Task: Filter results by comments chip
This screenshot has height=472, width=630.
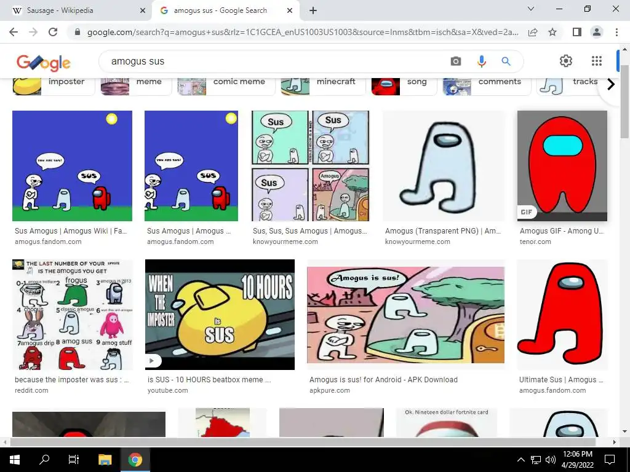Action: click(x=487, y=86)
